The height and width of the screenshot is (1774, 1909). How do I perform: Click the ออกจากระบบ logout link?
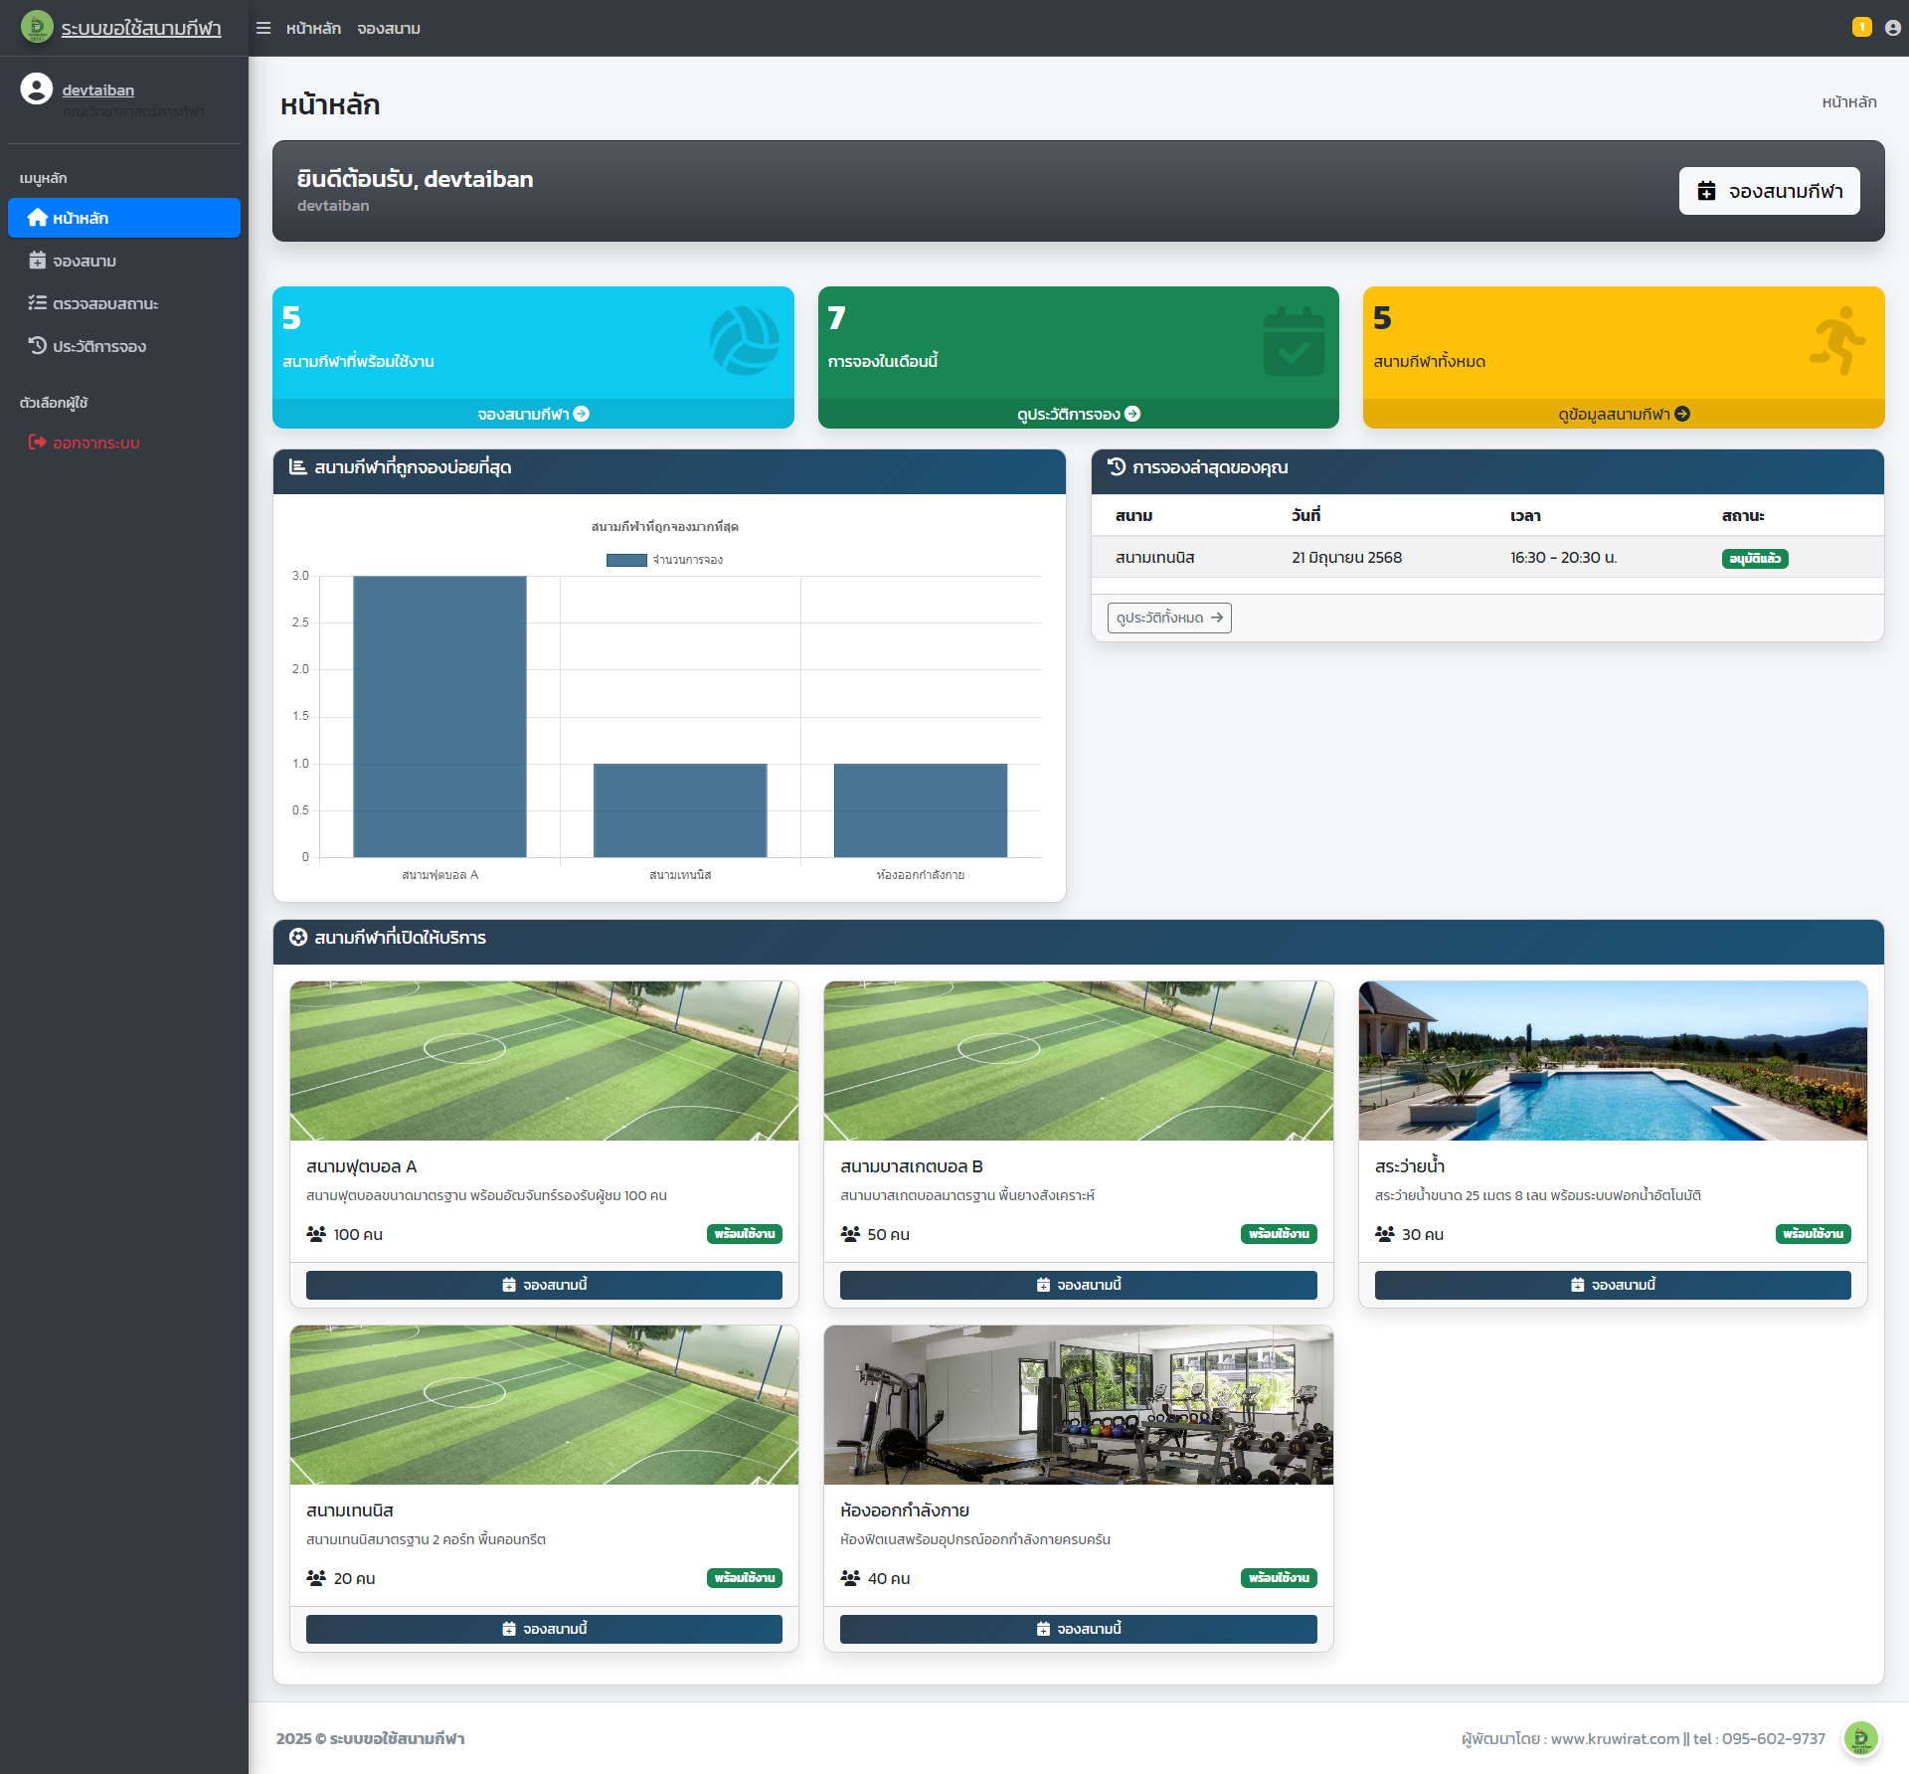click(95, 443)
